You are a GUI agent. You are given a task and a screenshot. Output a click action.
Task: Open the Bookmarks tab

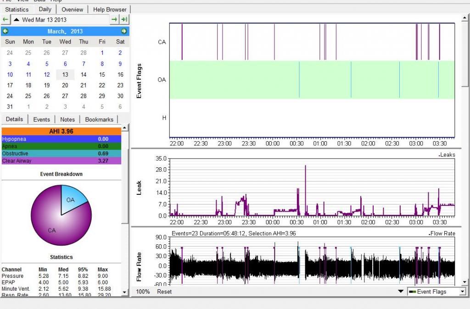click(99, 120)
